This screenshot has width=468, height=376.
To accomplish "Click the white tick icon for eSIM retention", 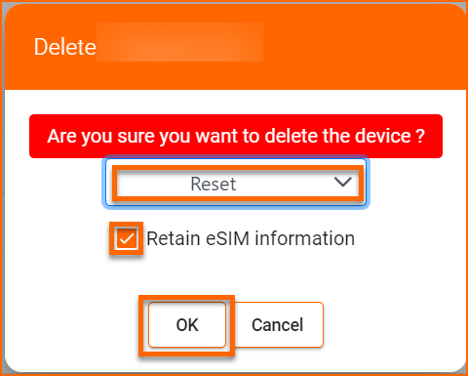I will (x=127, y=239).
